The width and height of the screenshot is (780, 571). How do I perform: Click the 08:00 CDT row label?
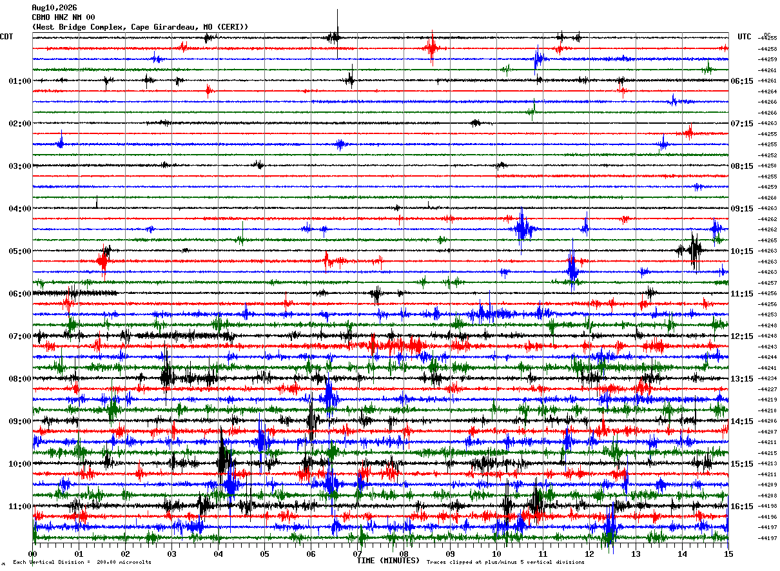tap(20, 379)
